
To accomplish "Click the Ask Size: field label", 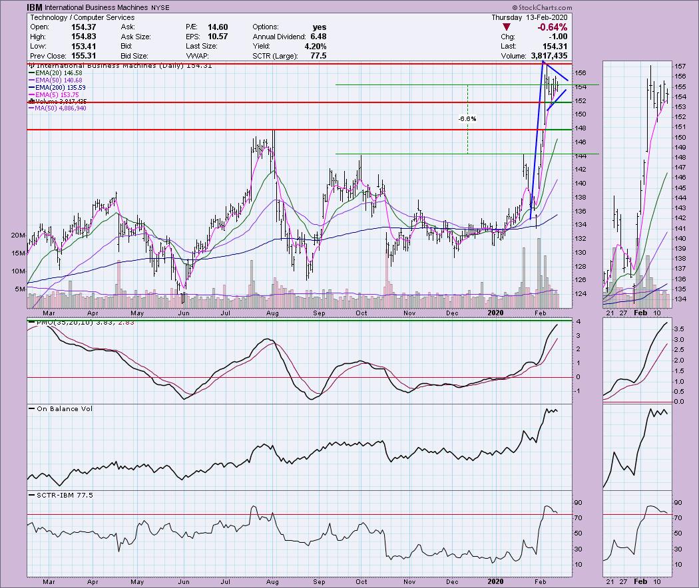I will 136,37.
